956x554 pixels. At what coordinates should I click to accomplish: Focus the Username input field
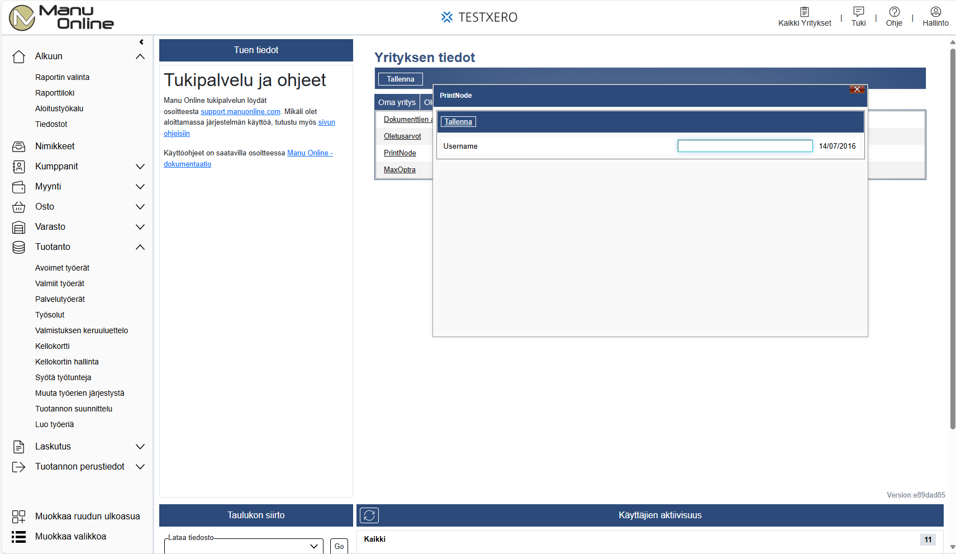[x=745, y=146]
